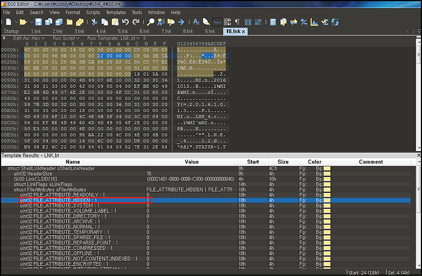Click the Comment column header
Image resolution: width=422 pixels, height=276 pixels.
point(371,162)
